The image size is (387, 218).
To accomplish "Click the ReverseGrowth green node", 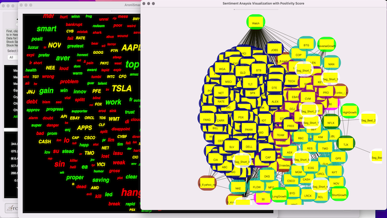I will pyautogui.click(x=327, y=45).
